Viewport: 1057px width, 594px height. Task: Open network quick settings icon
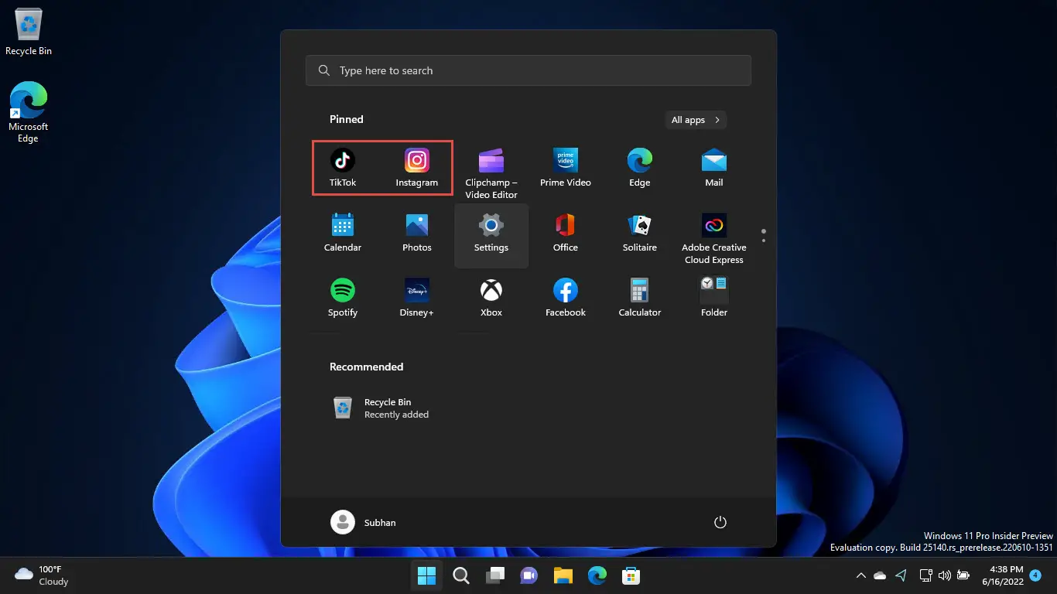point(925,575)
